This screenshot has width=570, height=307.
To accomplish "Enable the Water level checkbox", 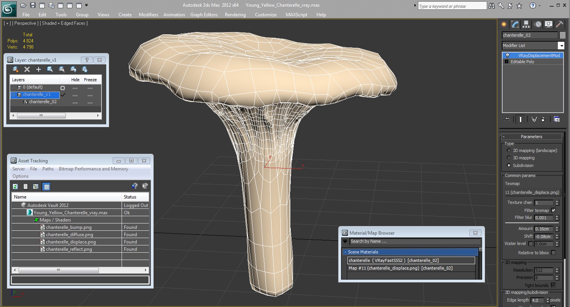I will [531, 244].
